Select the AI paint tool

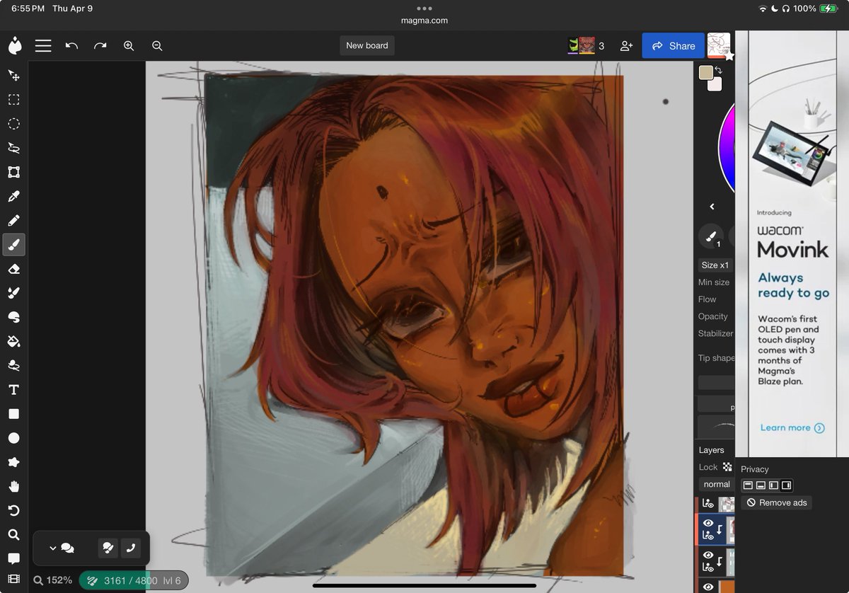pyautogui.click(x=13, y=317)
